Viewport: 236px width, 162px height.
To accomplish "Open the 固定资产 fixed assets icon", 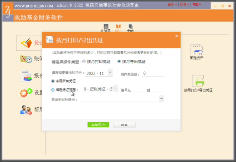I will tap(197, 50).
